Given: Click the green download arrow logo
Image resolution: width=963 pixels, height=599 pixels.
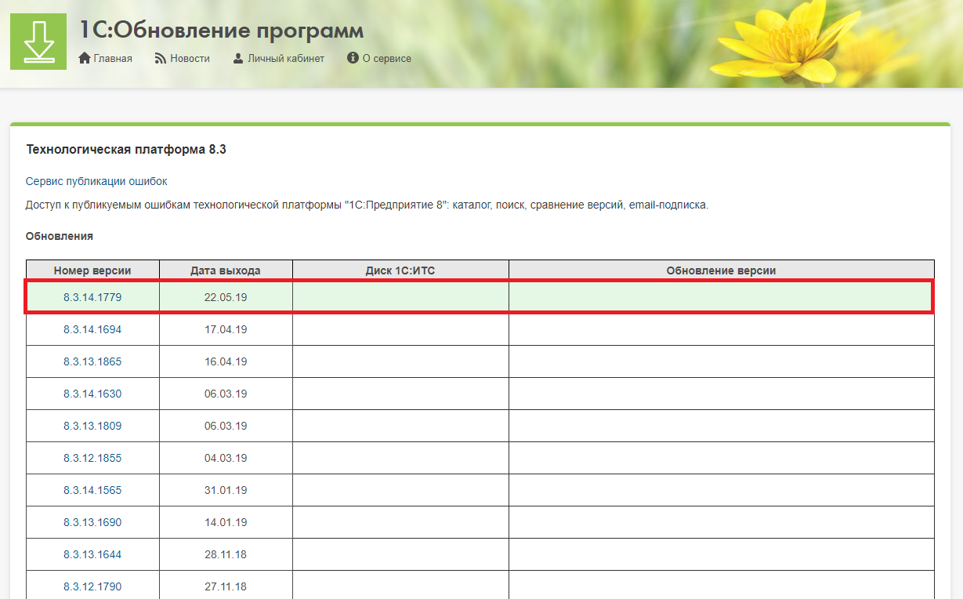Looking at the screenshot, I should pos(38,42).
